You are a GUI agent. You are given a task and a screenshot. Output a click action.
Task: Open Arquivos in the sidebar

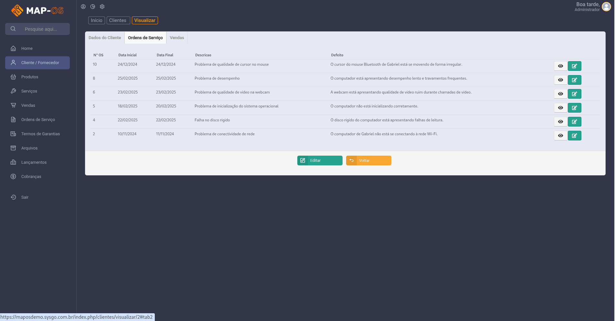(x=37, y=148)
